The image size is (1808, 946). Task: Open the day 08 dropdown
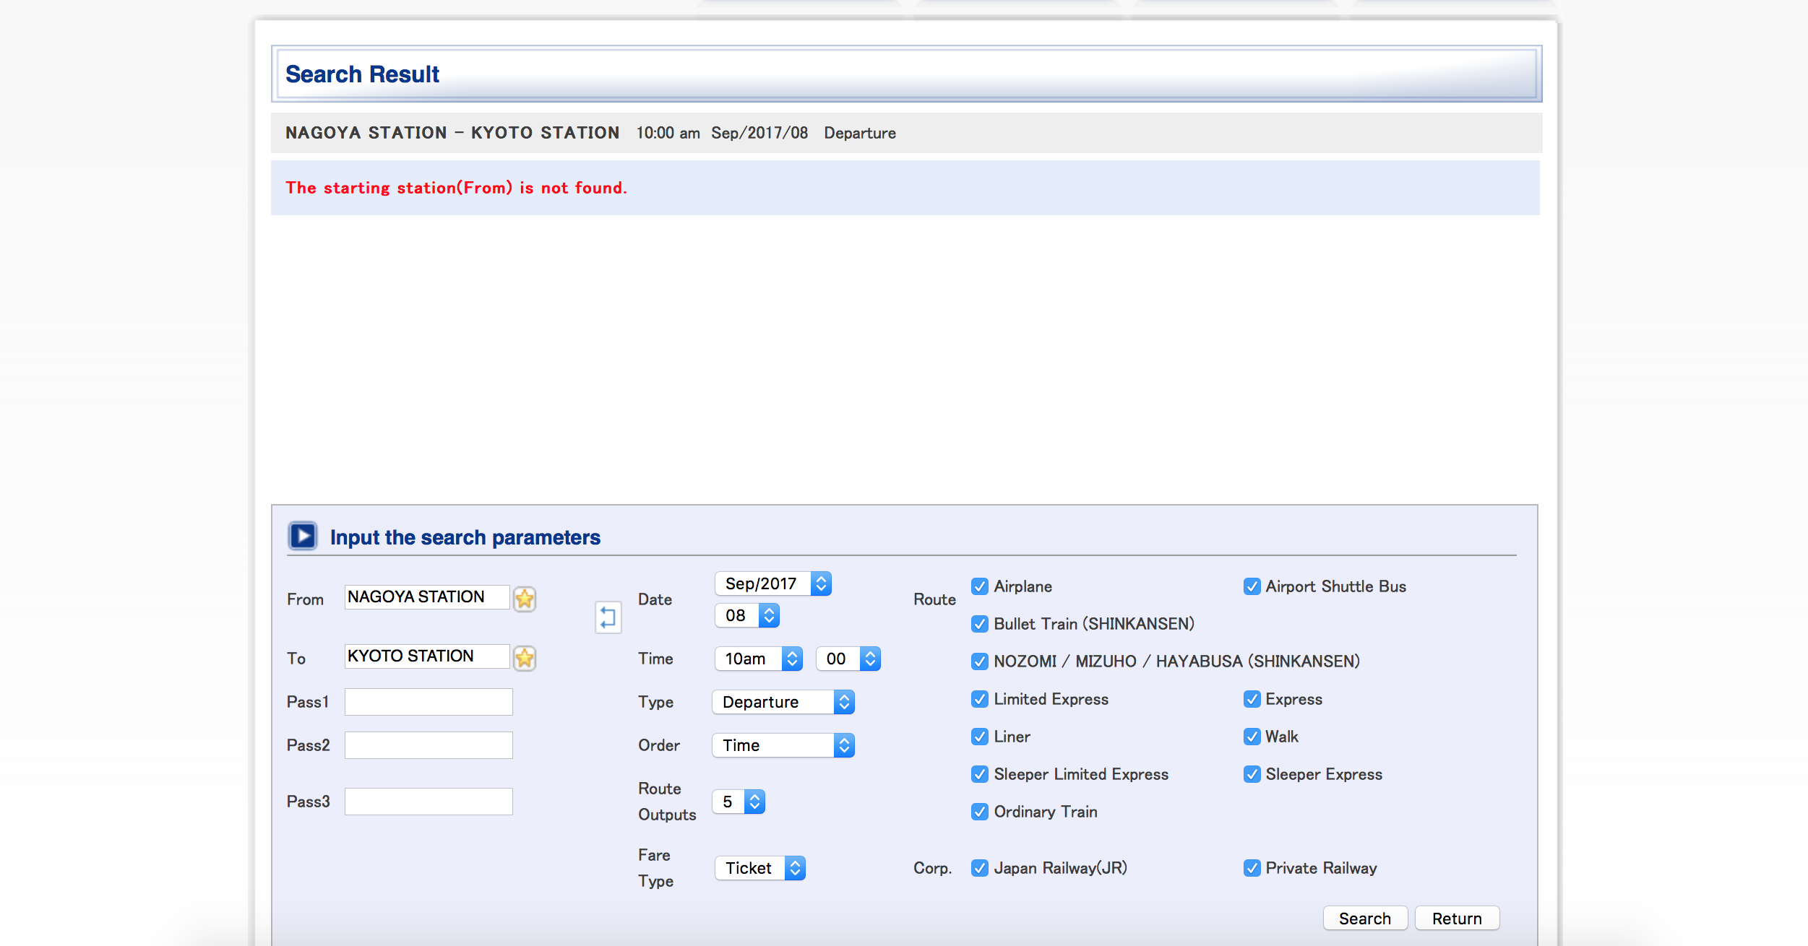click(x=746, y=615)
